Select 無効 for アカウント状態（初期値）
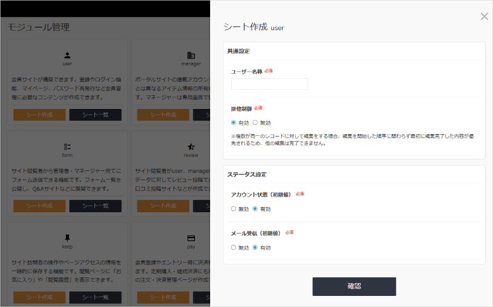 click(234, 209)
